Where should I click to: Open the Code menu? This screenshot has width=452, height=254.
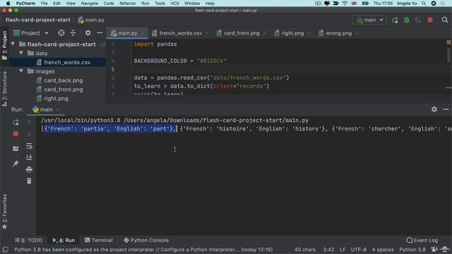tap(109, 4)
